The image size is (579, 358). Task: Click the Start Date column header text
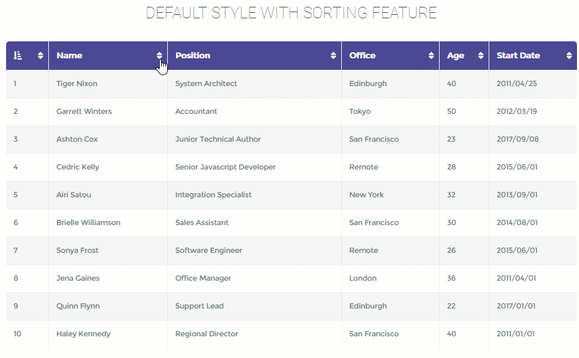(x=518, y=56)
